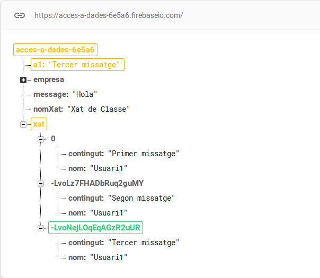Edit "Tercer missatge" contingut in last node
Screen dimensions: 320x278
[x=144, y=243]
